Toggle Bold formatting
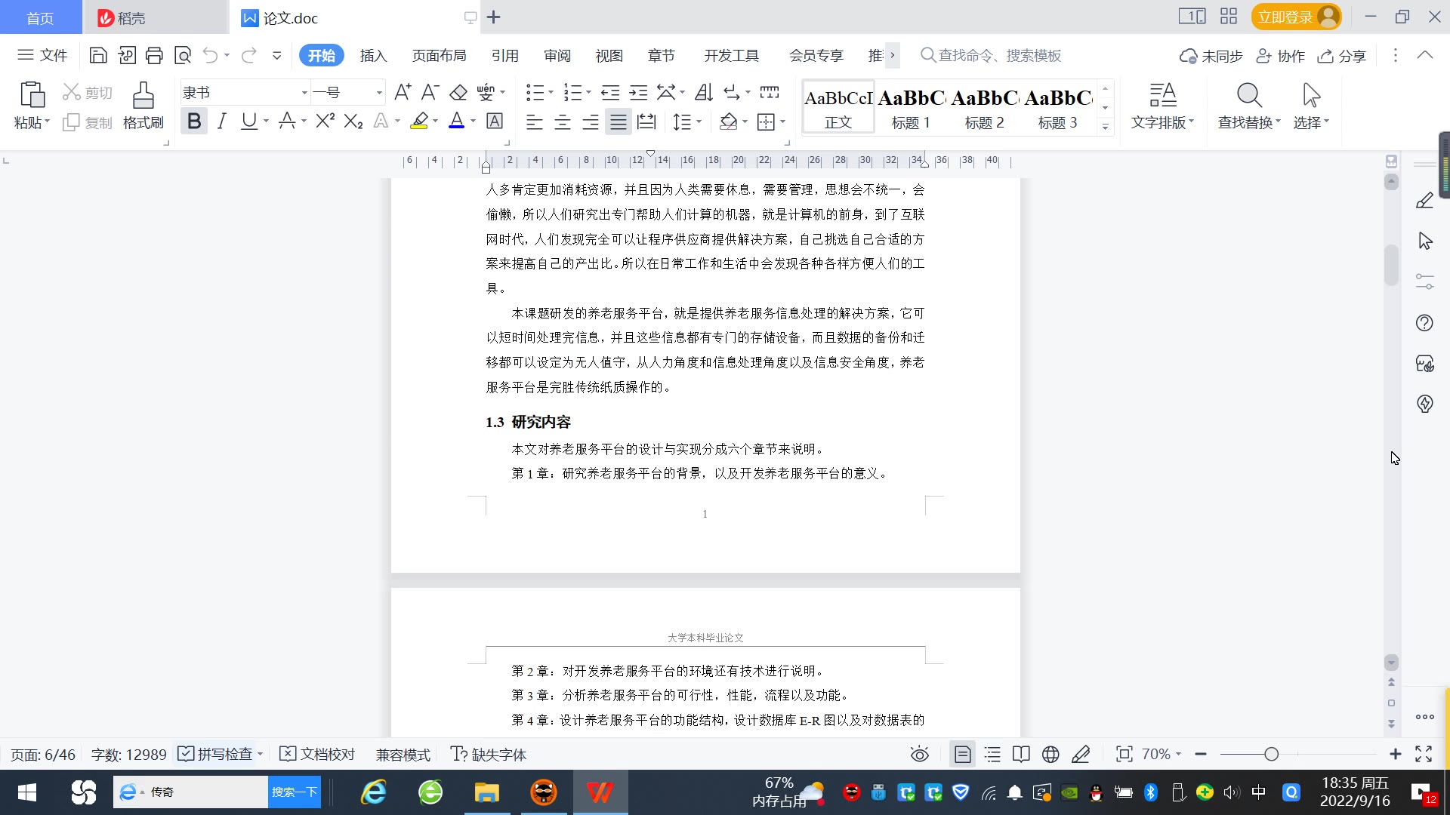This screenshot has width=1450, height=815. coord(194,121)
